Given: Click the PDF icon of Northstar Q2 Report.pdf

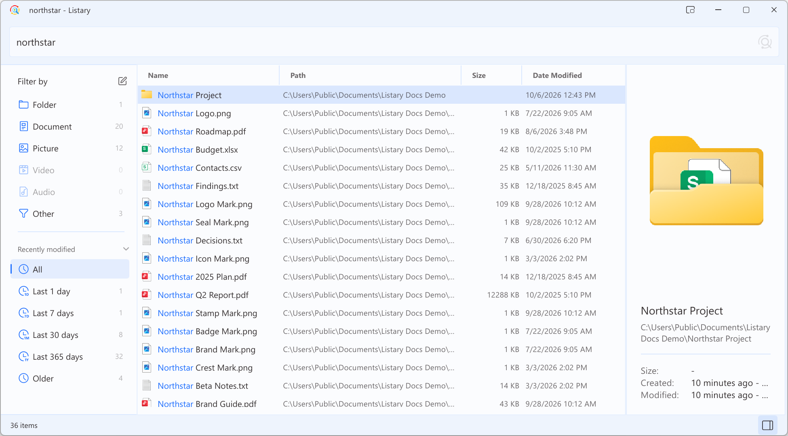Looking at the screenshot, I should click(147, 295).
